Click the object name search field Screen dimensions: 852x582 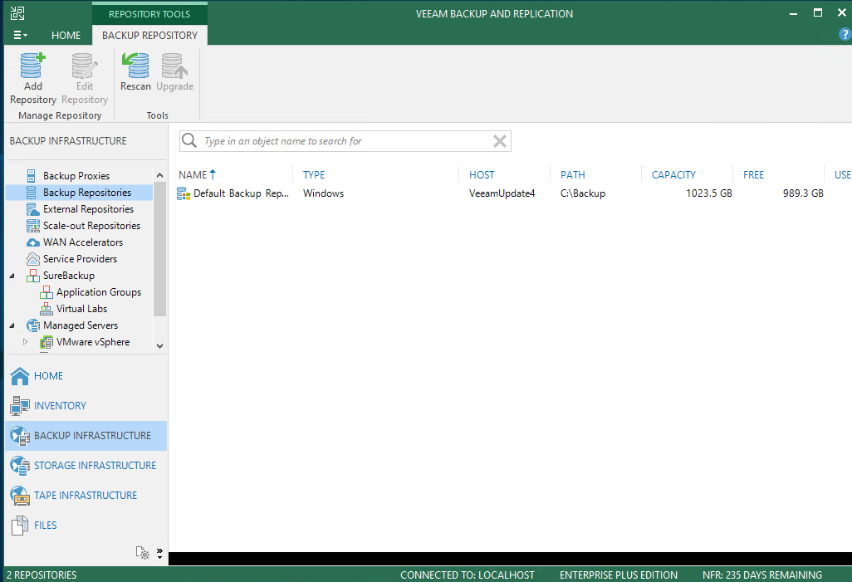tap(340, 141)
